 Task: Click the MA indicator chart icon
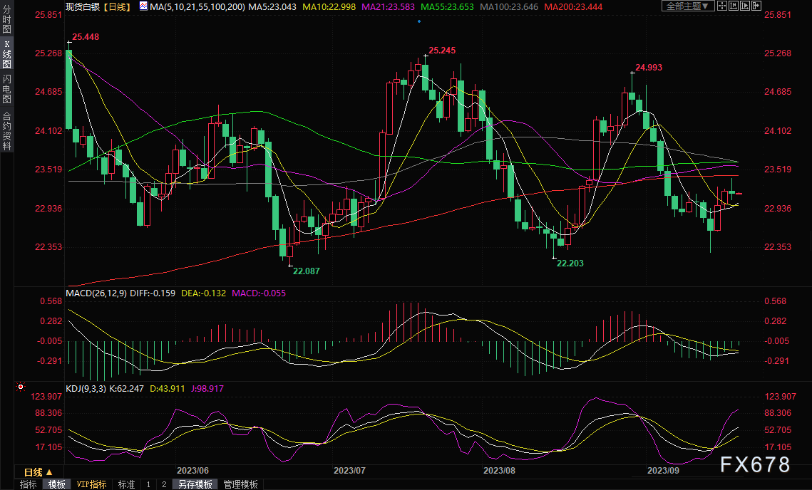[144, 6]
